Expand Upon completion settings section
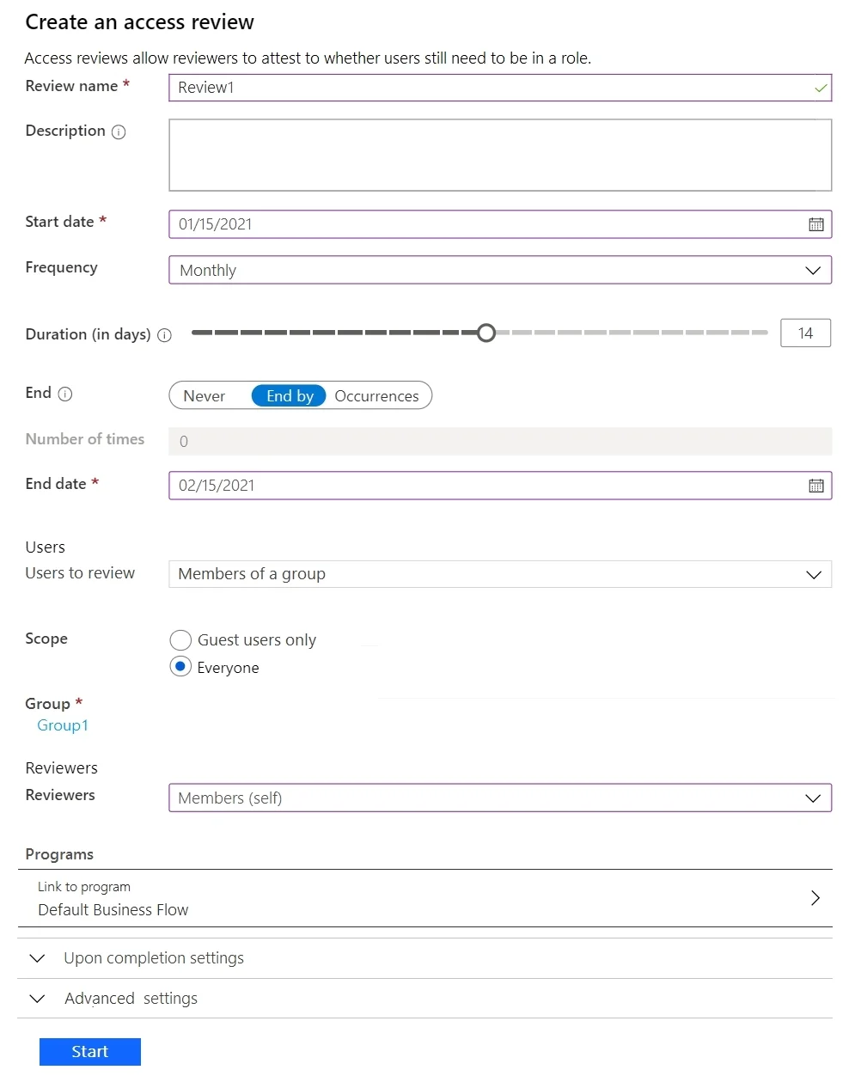Viewport: 861px width, 1076px height. pyautogui.click(x=424, y=958)
